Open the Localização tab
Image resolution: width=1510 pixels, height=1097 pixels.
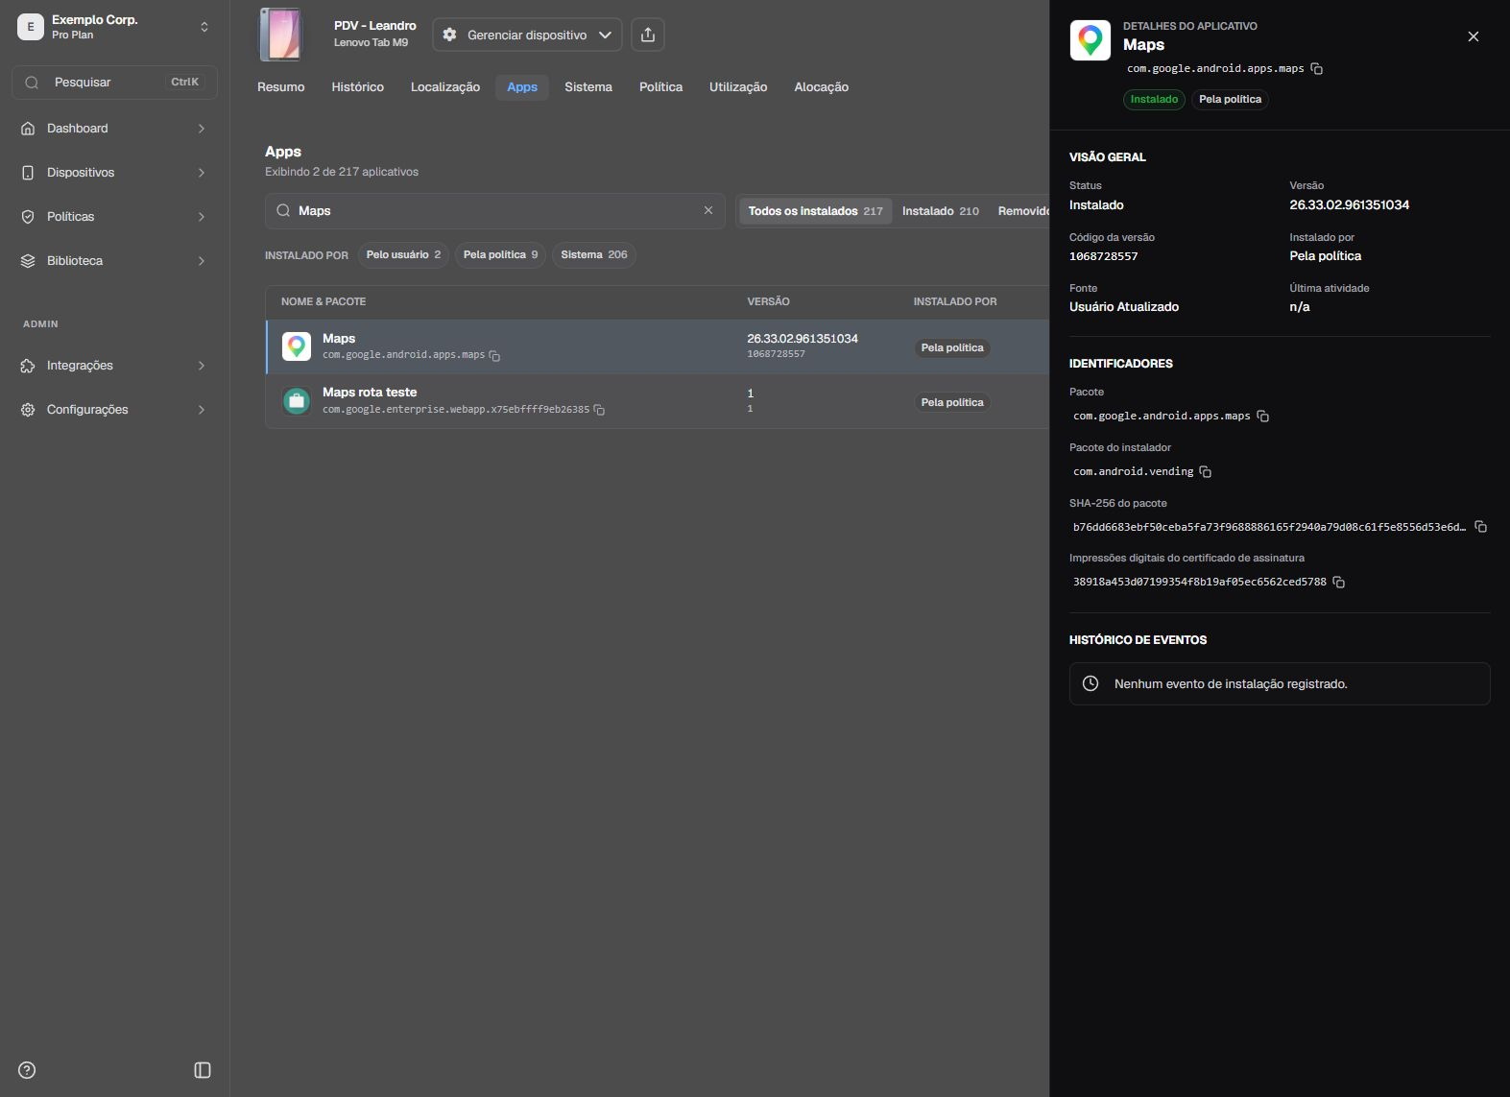click(x=445, y=87)
